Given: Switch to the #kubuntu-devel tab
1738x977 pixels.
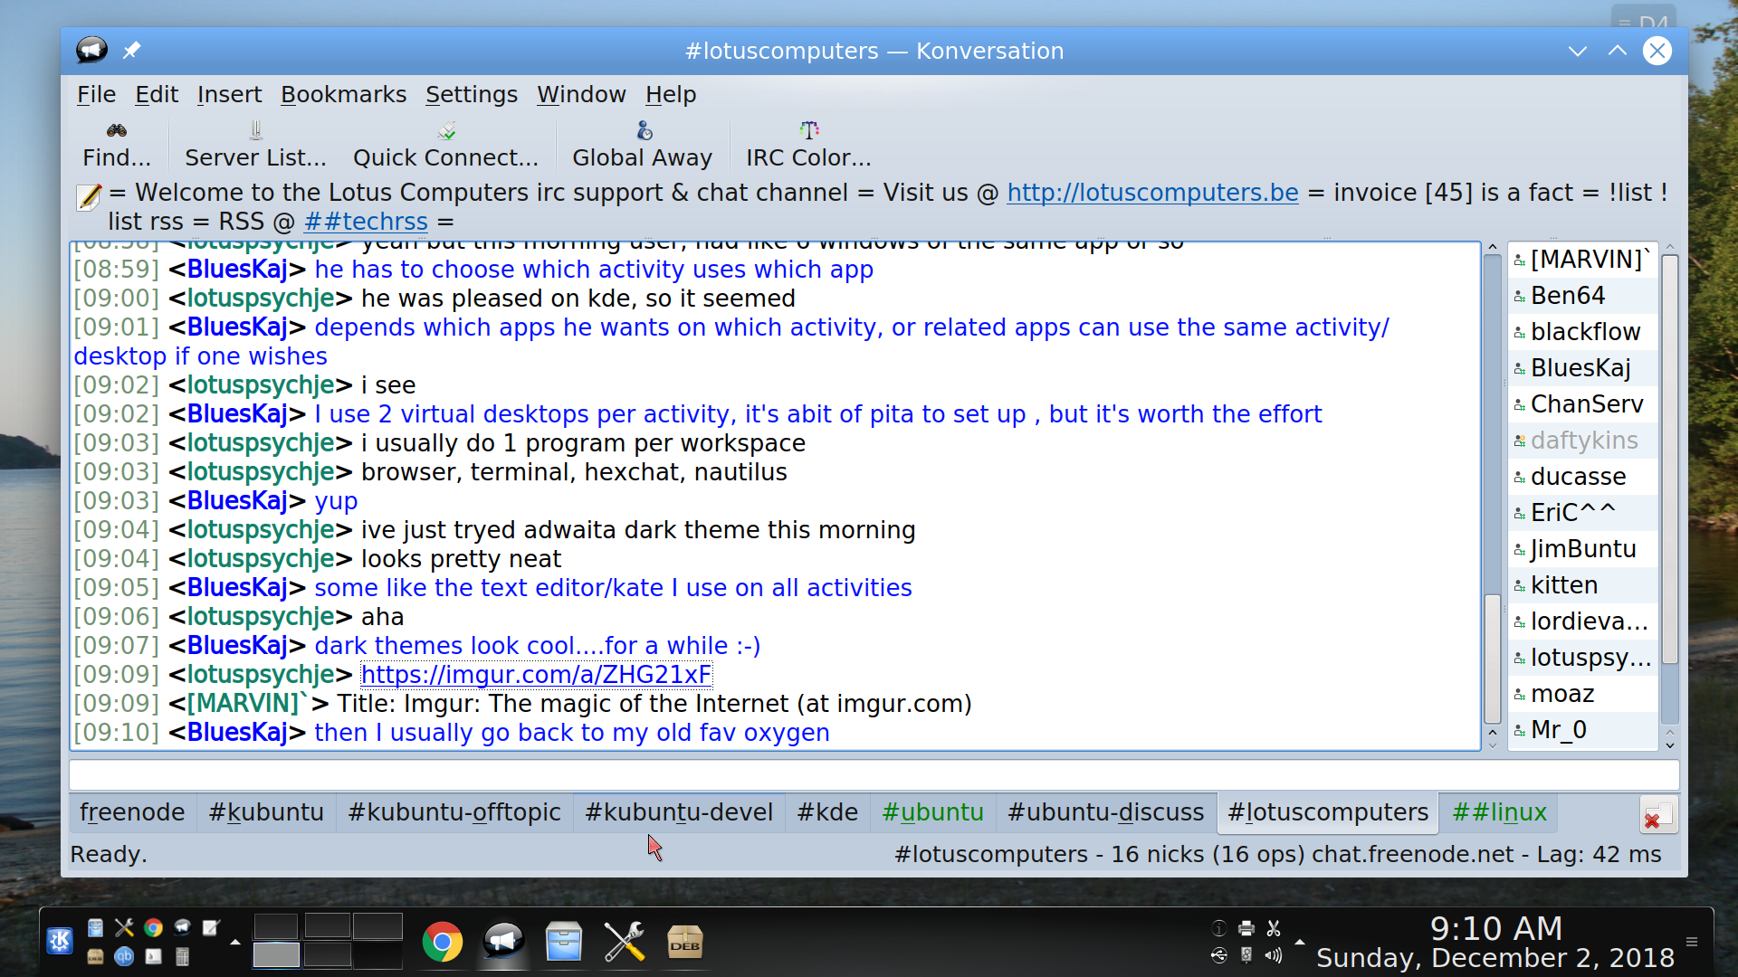Looking at the screenshot, I should [679, 812].
